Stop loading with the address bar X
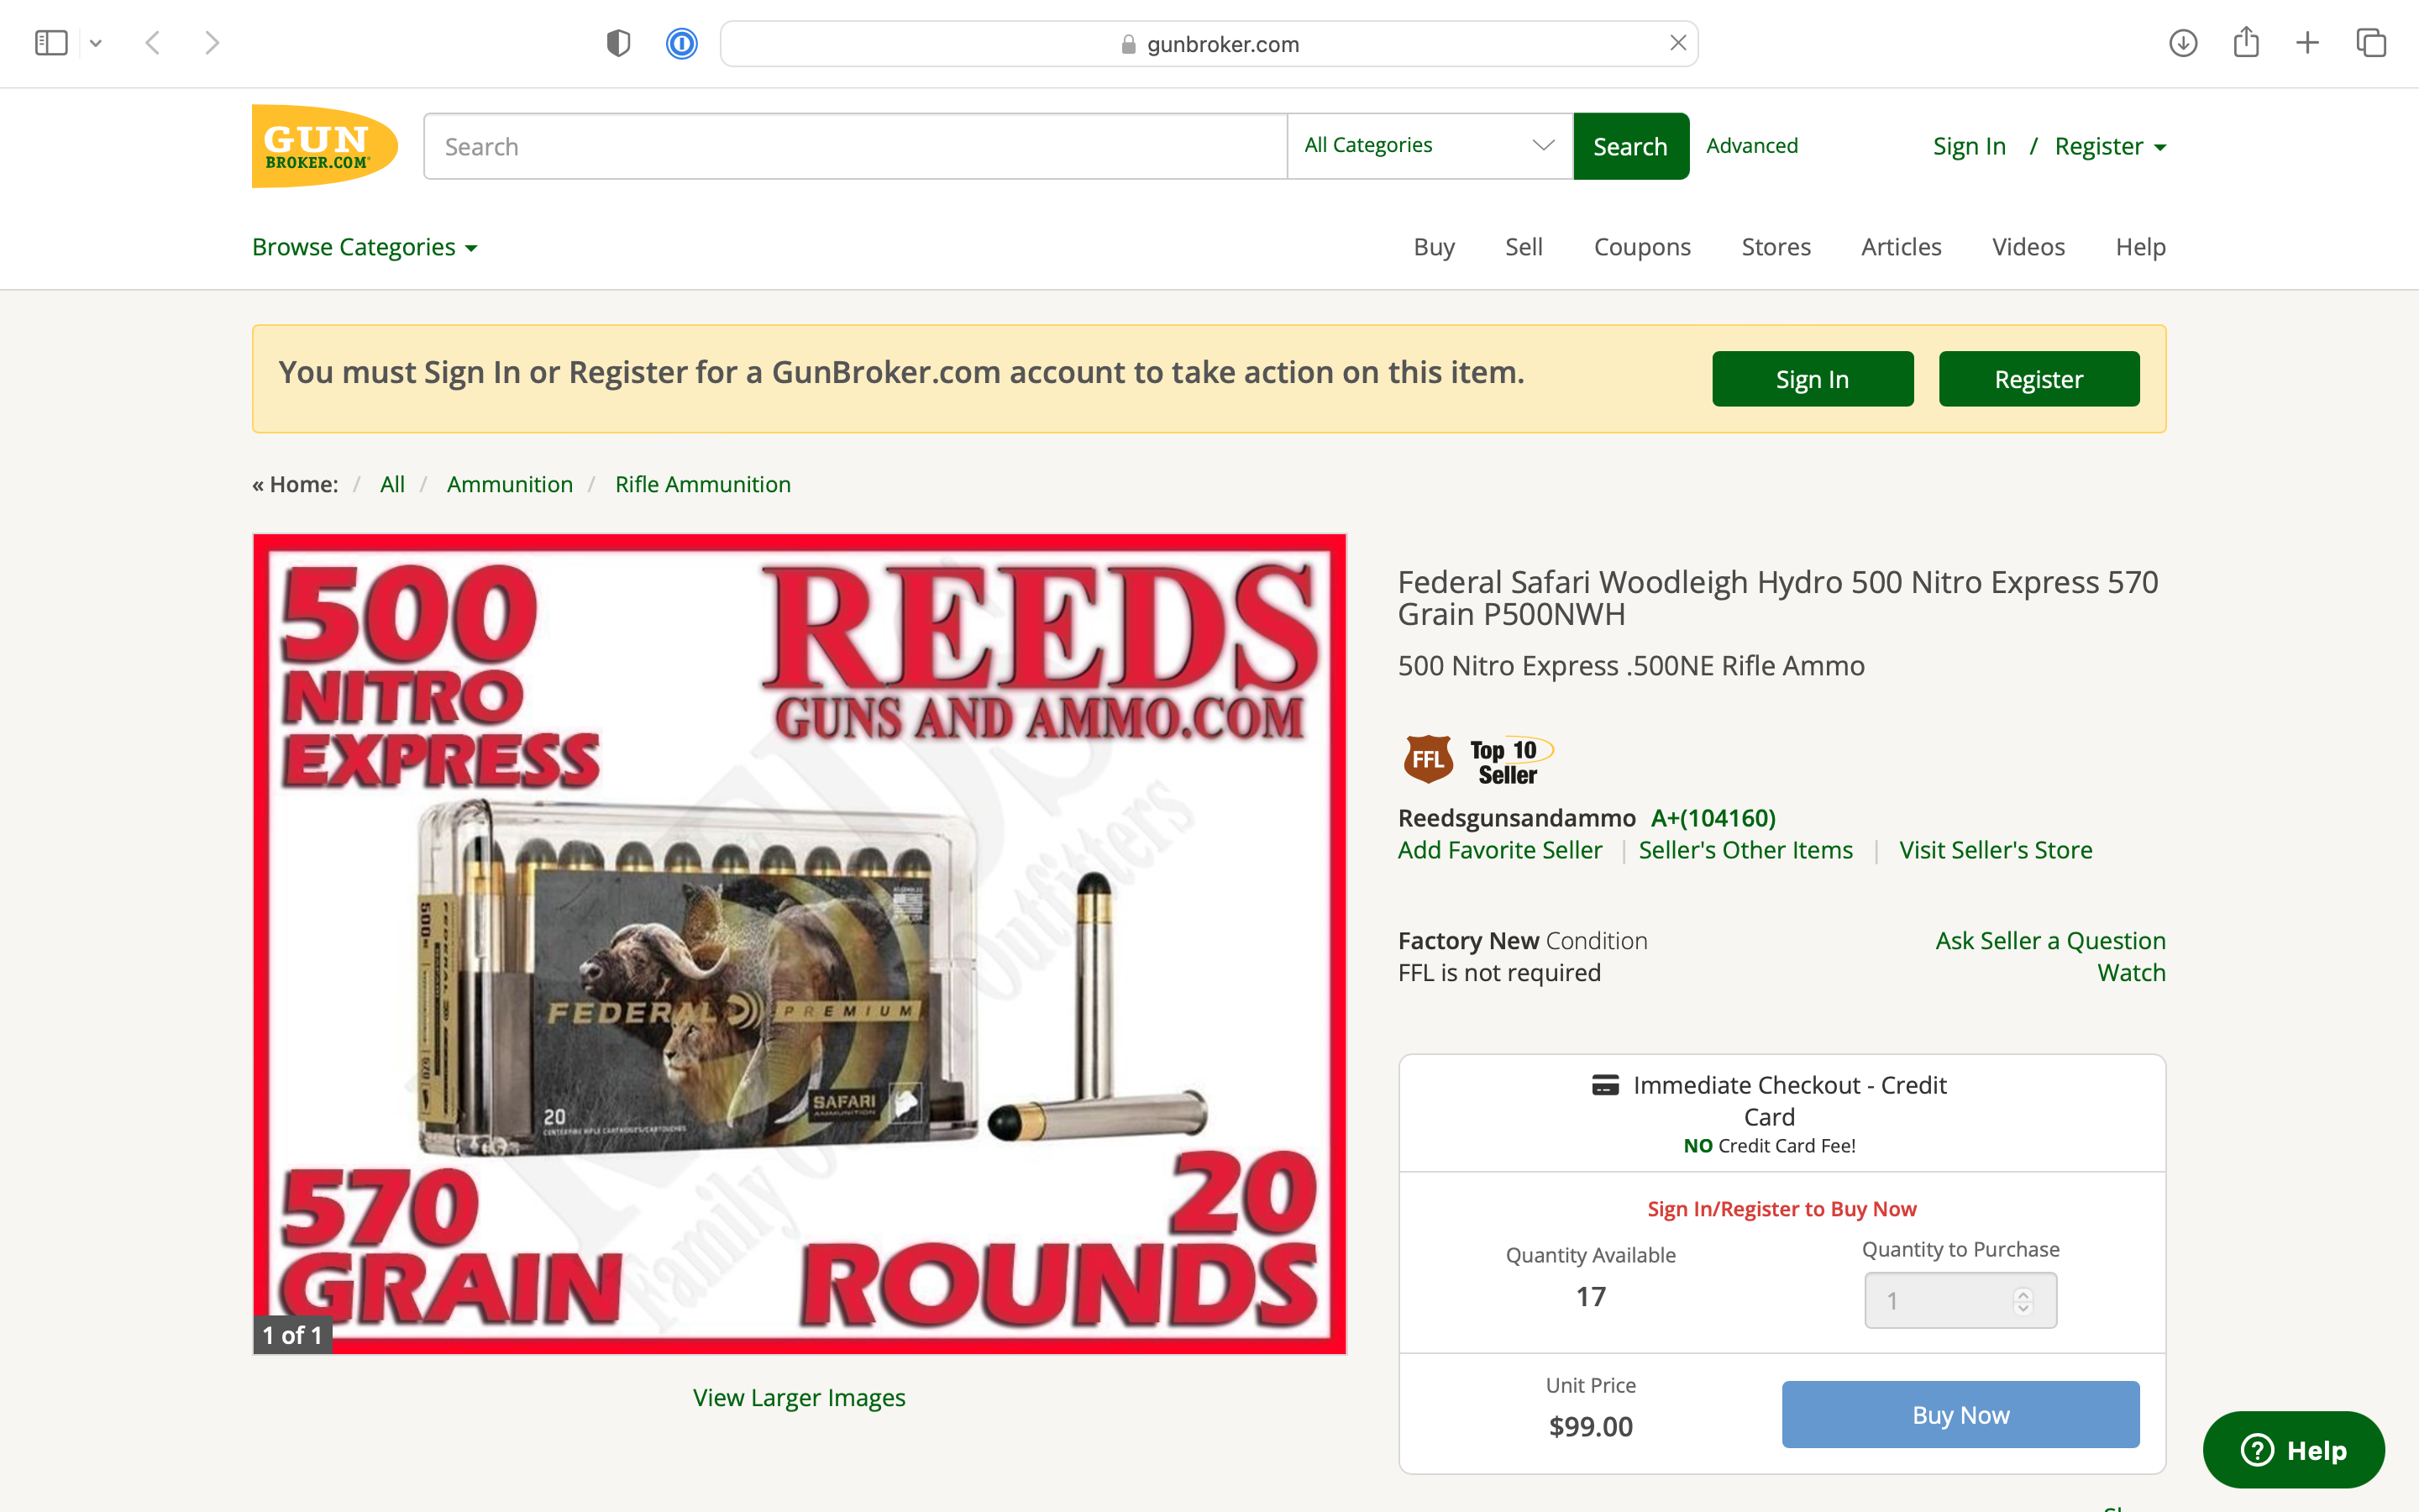The width and height of the screenshot is (2419, 1512). 1677,43
